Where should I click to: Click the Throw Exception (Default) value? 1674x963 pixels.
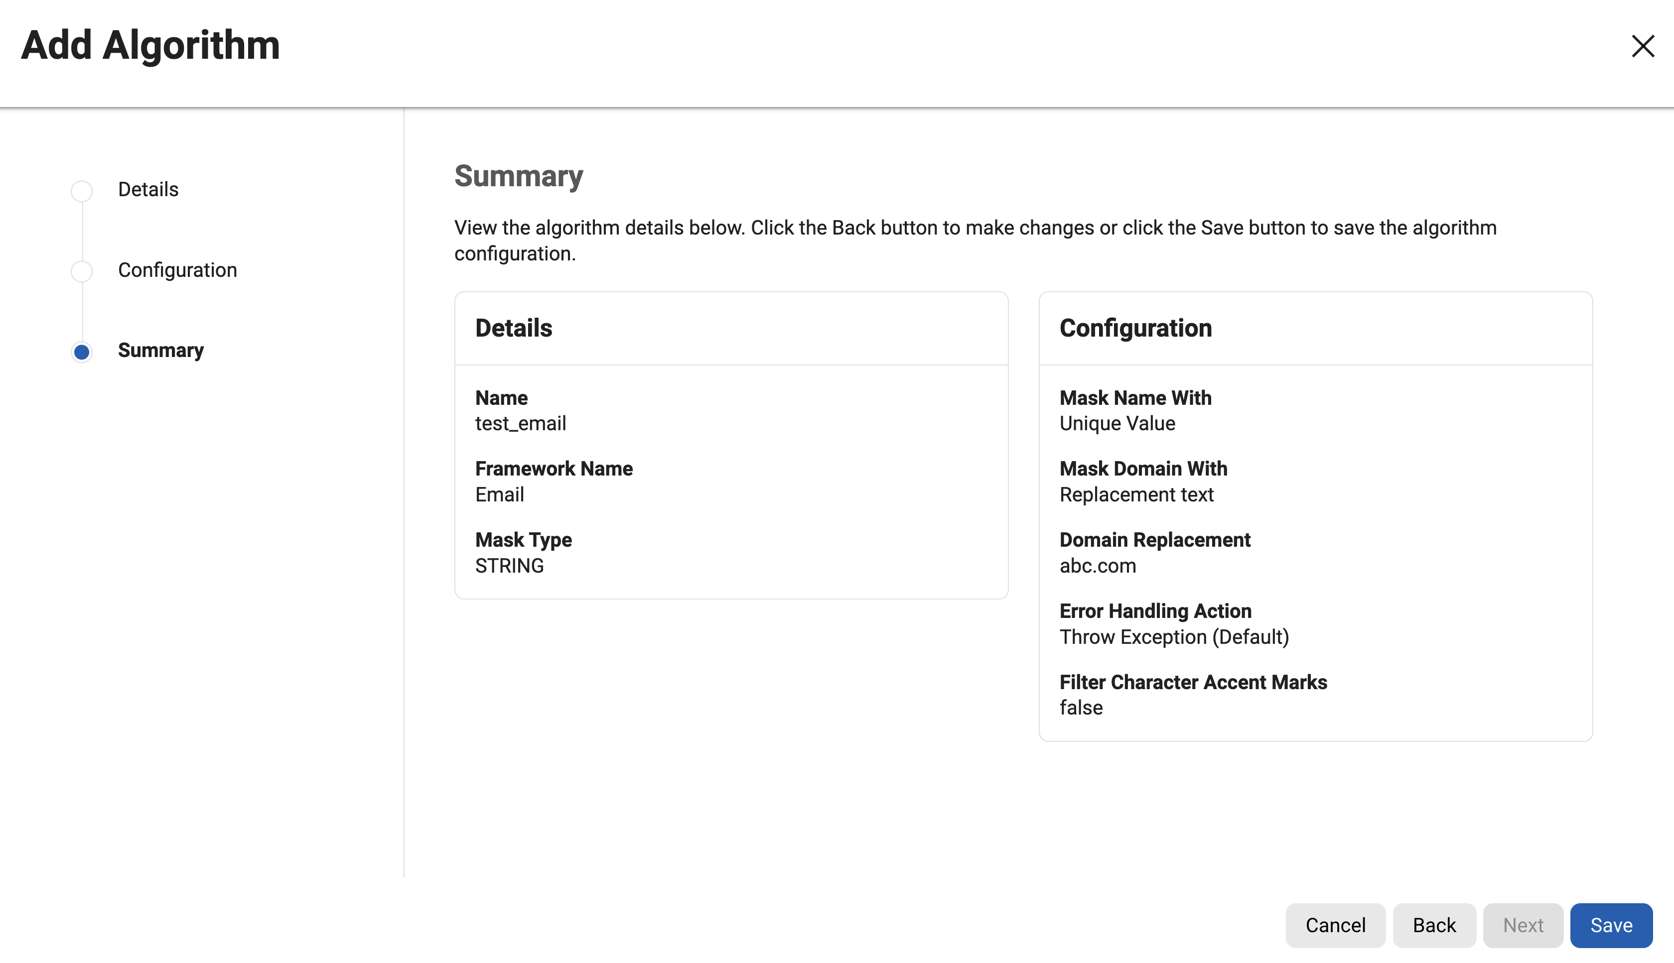point(1174,637)
